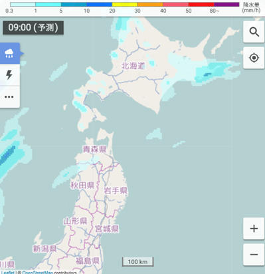This screenshot has width=265, height=274.
Task: Click the 青森県 prefecture label
Action: tap(94, 149)
